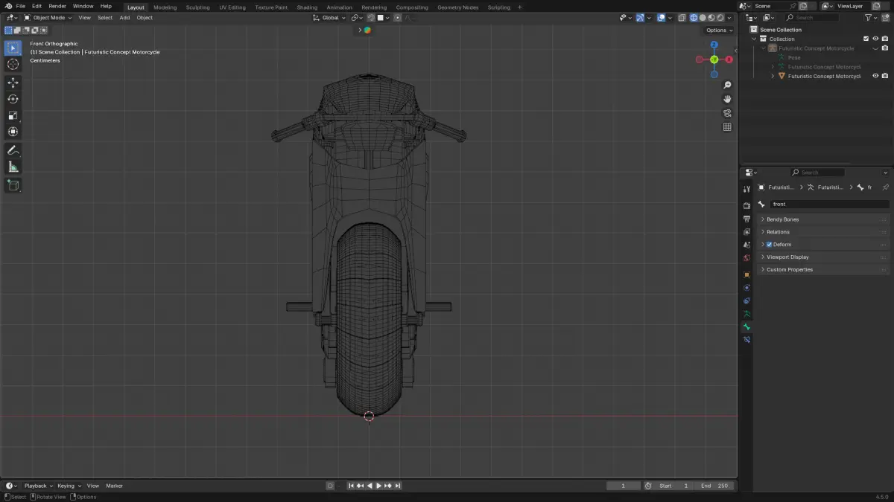The height and width of the screenshot is (502, 894).
Task: Toggle proportional editing button
Action: (x=397, y=18)
